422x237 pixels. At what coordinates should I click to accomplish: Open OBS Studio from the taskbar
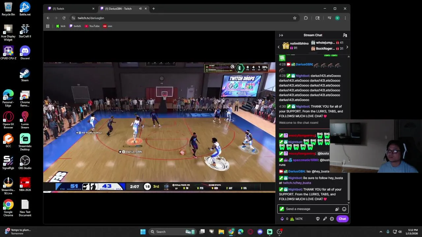(279, 232)
